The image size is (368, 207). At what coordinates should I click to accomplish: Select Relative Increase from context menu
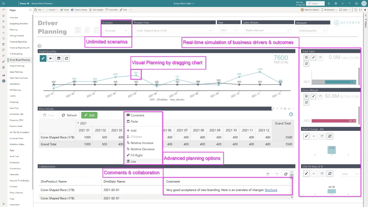pyautogui.click(x=142, y=143)
